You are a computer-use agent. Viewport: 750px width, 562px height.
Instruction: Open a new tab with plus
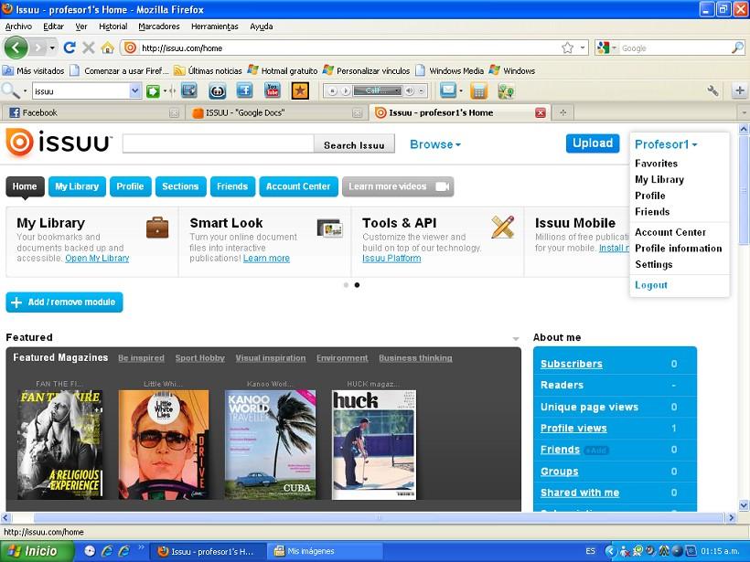pyautogui.click(x=563, y=112)
